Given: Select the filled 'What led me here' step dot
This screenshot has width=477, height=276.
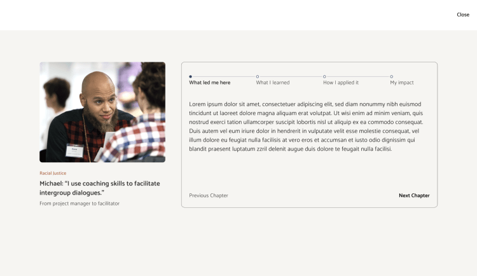Looking at the screenshot, I should coord(190,76).
